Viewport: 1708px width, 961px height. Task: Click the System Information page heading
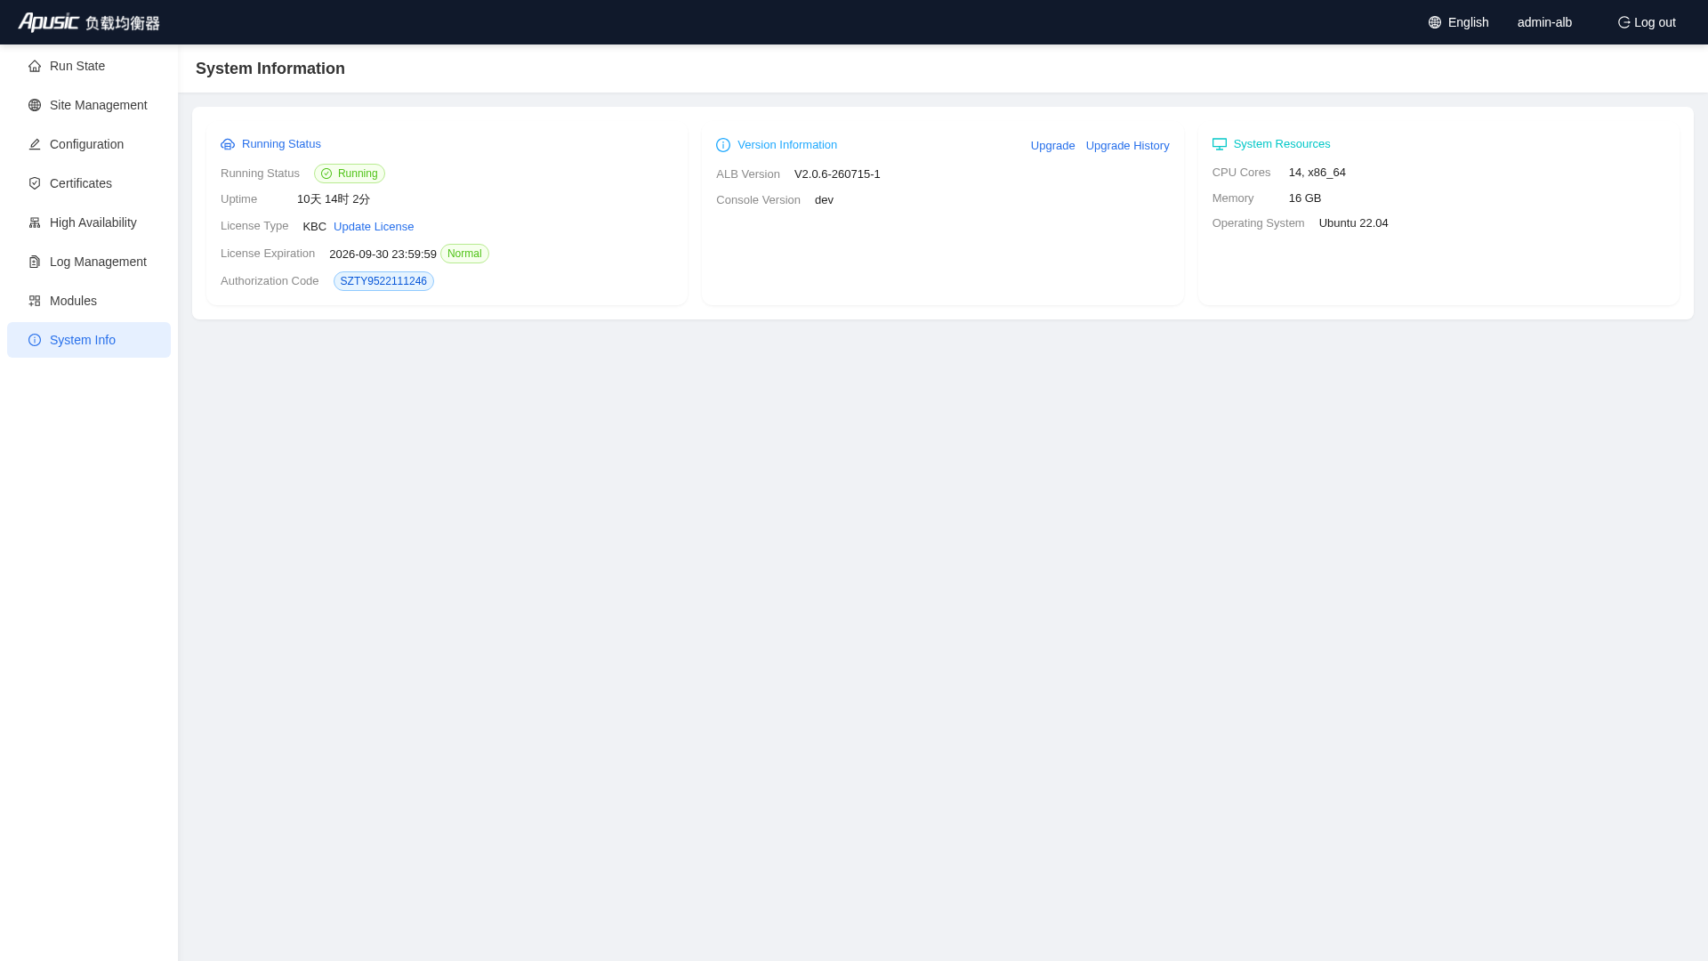(270, 69)
